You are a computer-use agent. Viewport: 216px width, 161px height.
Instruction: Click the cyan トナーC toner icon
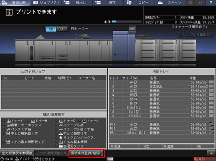point(61,121)
